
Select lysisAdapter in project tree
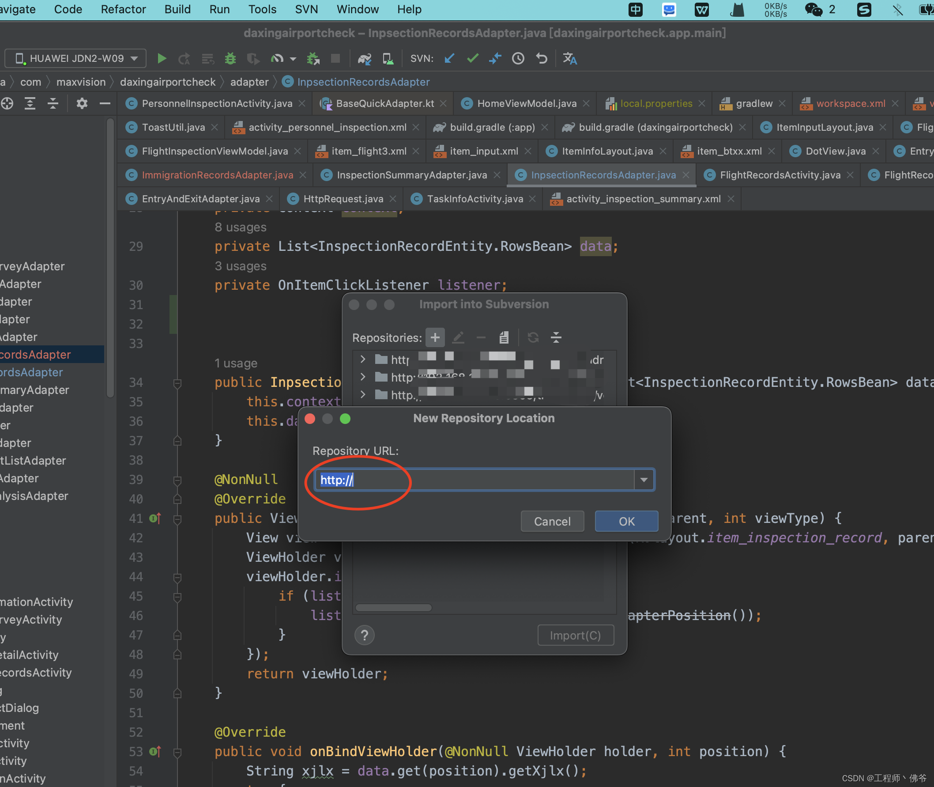point(34,496)
